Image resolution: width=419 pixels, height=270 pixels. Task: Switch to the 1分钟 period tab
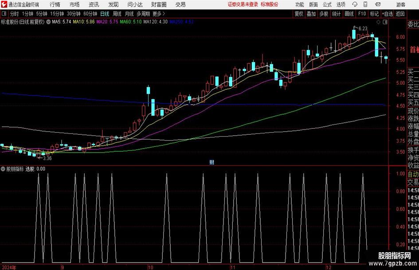pos(27,14)
